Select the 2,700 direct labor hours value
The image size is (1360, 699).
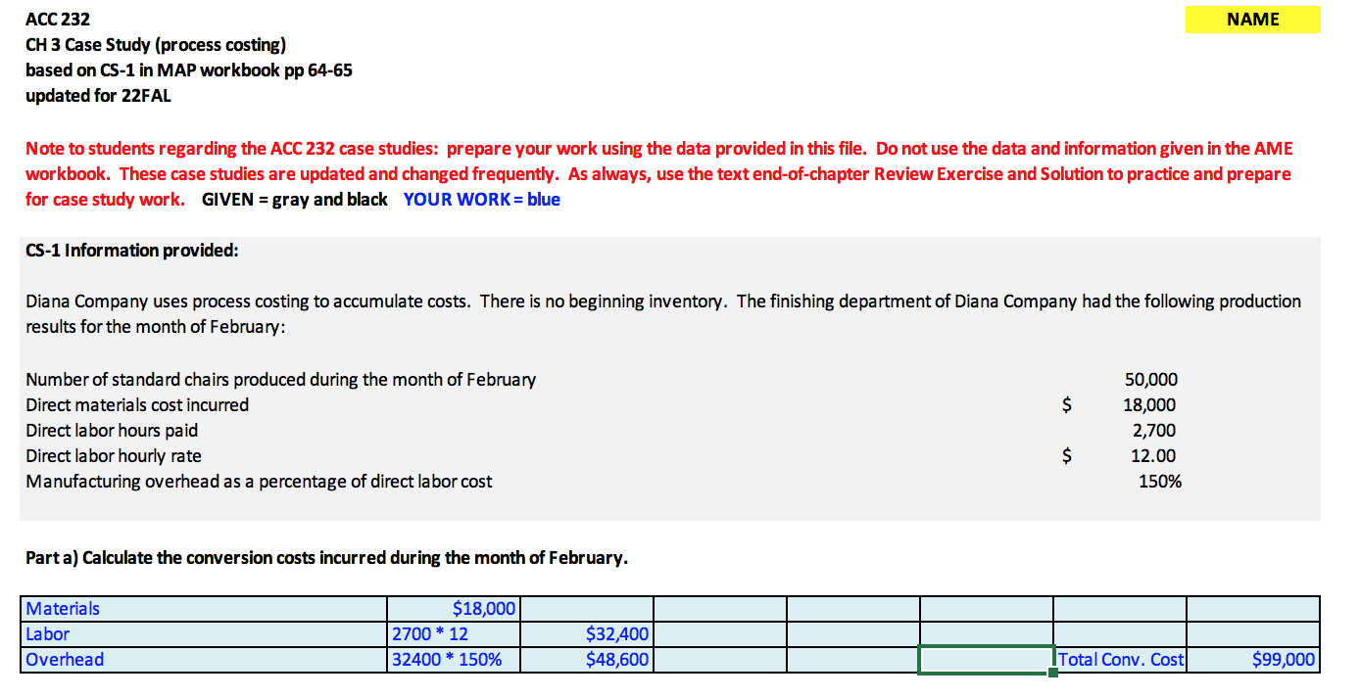coord(1156,430)
